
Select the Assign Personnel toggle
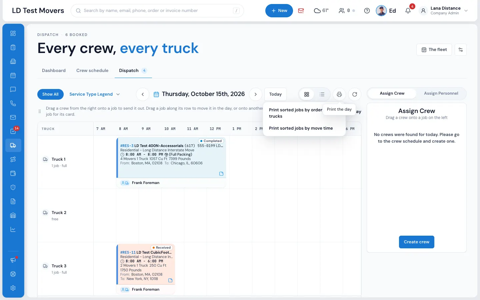(441, 93)
